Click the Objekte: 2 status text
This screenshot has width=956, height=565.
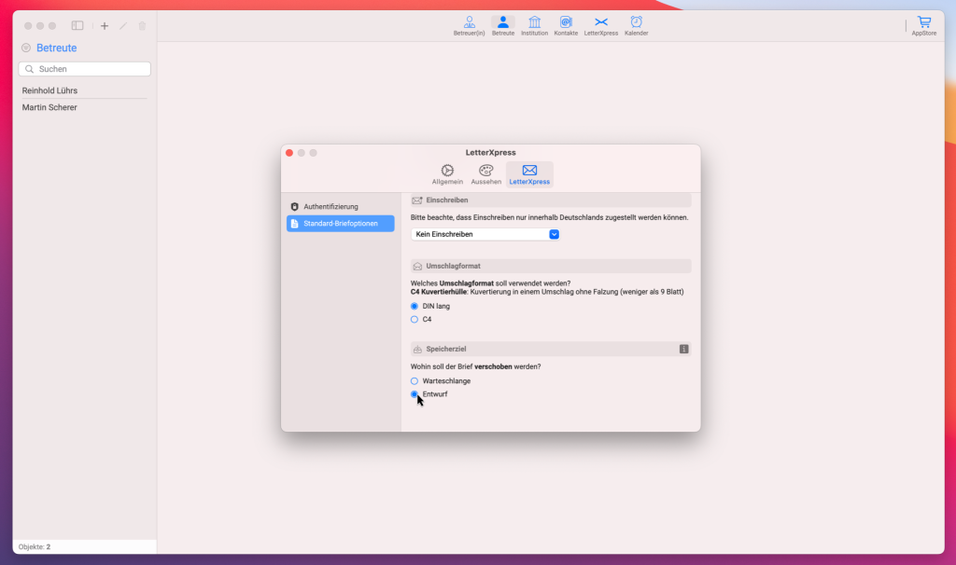pos(35,546)
